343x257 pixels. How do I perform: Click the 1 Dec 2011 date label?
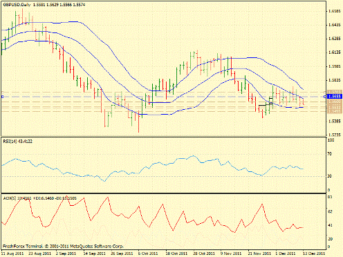click(x=286, y=254)
